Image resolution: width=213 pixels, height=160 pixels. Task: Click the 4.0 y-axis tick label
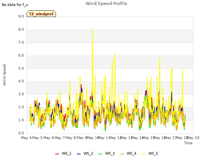(x=21, y=81)
